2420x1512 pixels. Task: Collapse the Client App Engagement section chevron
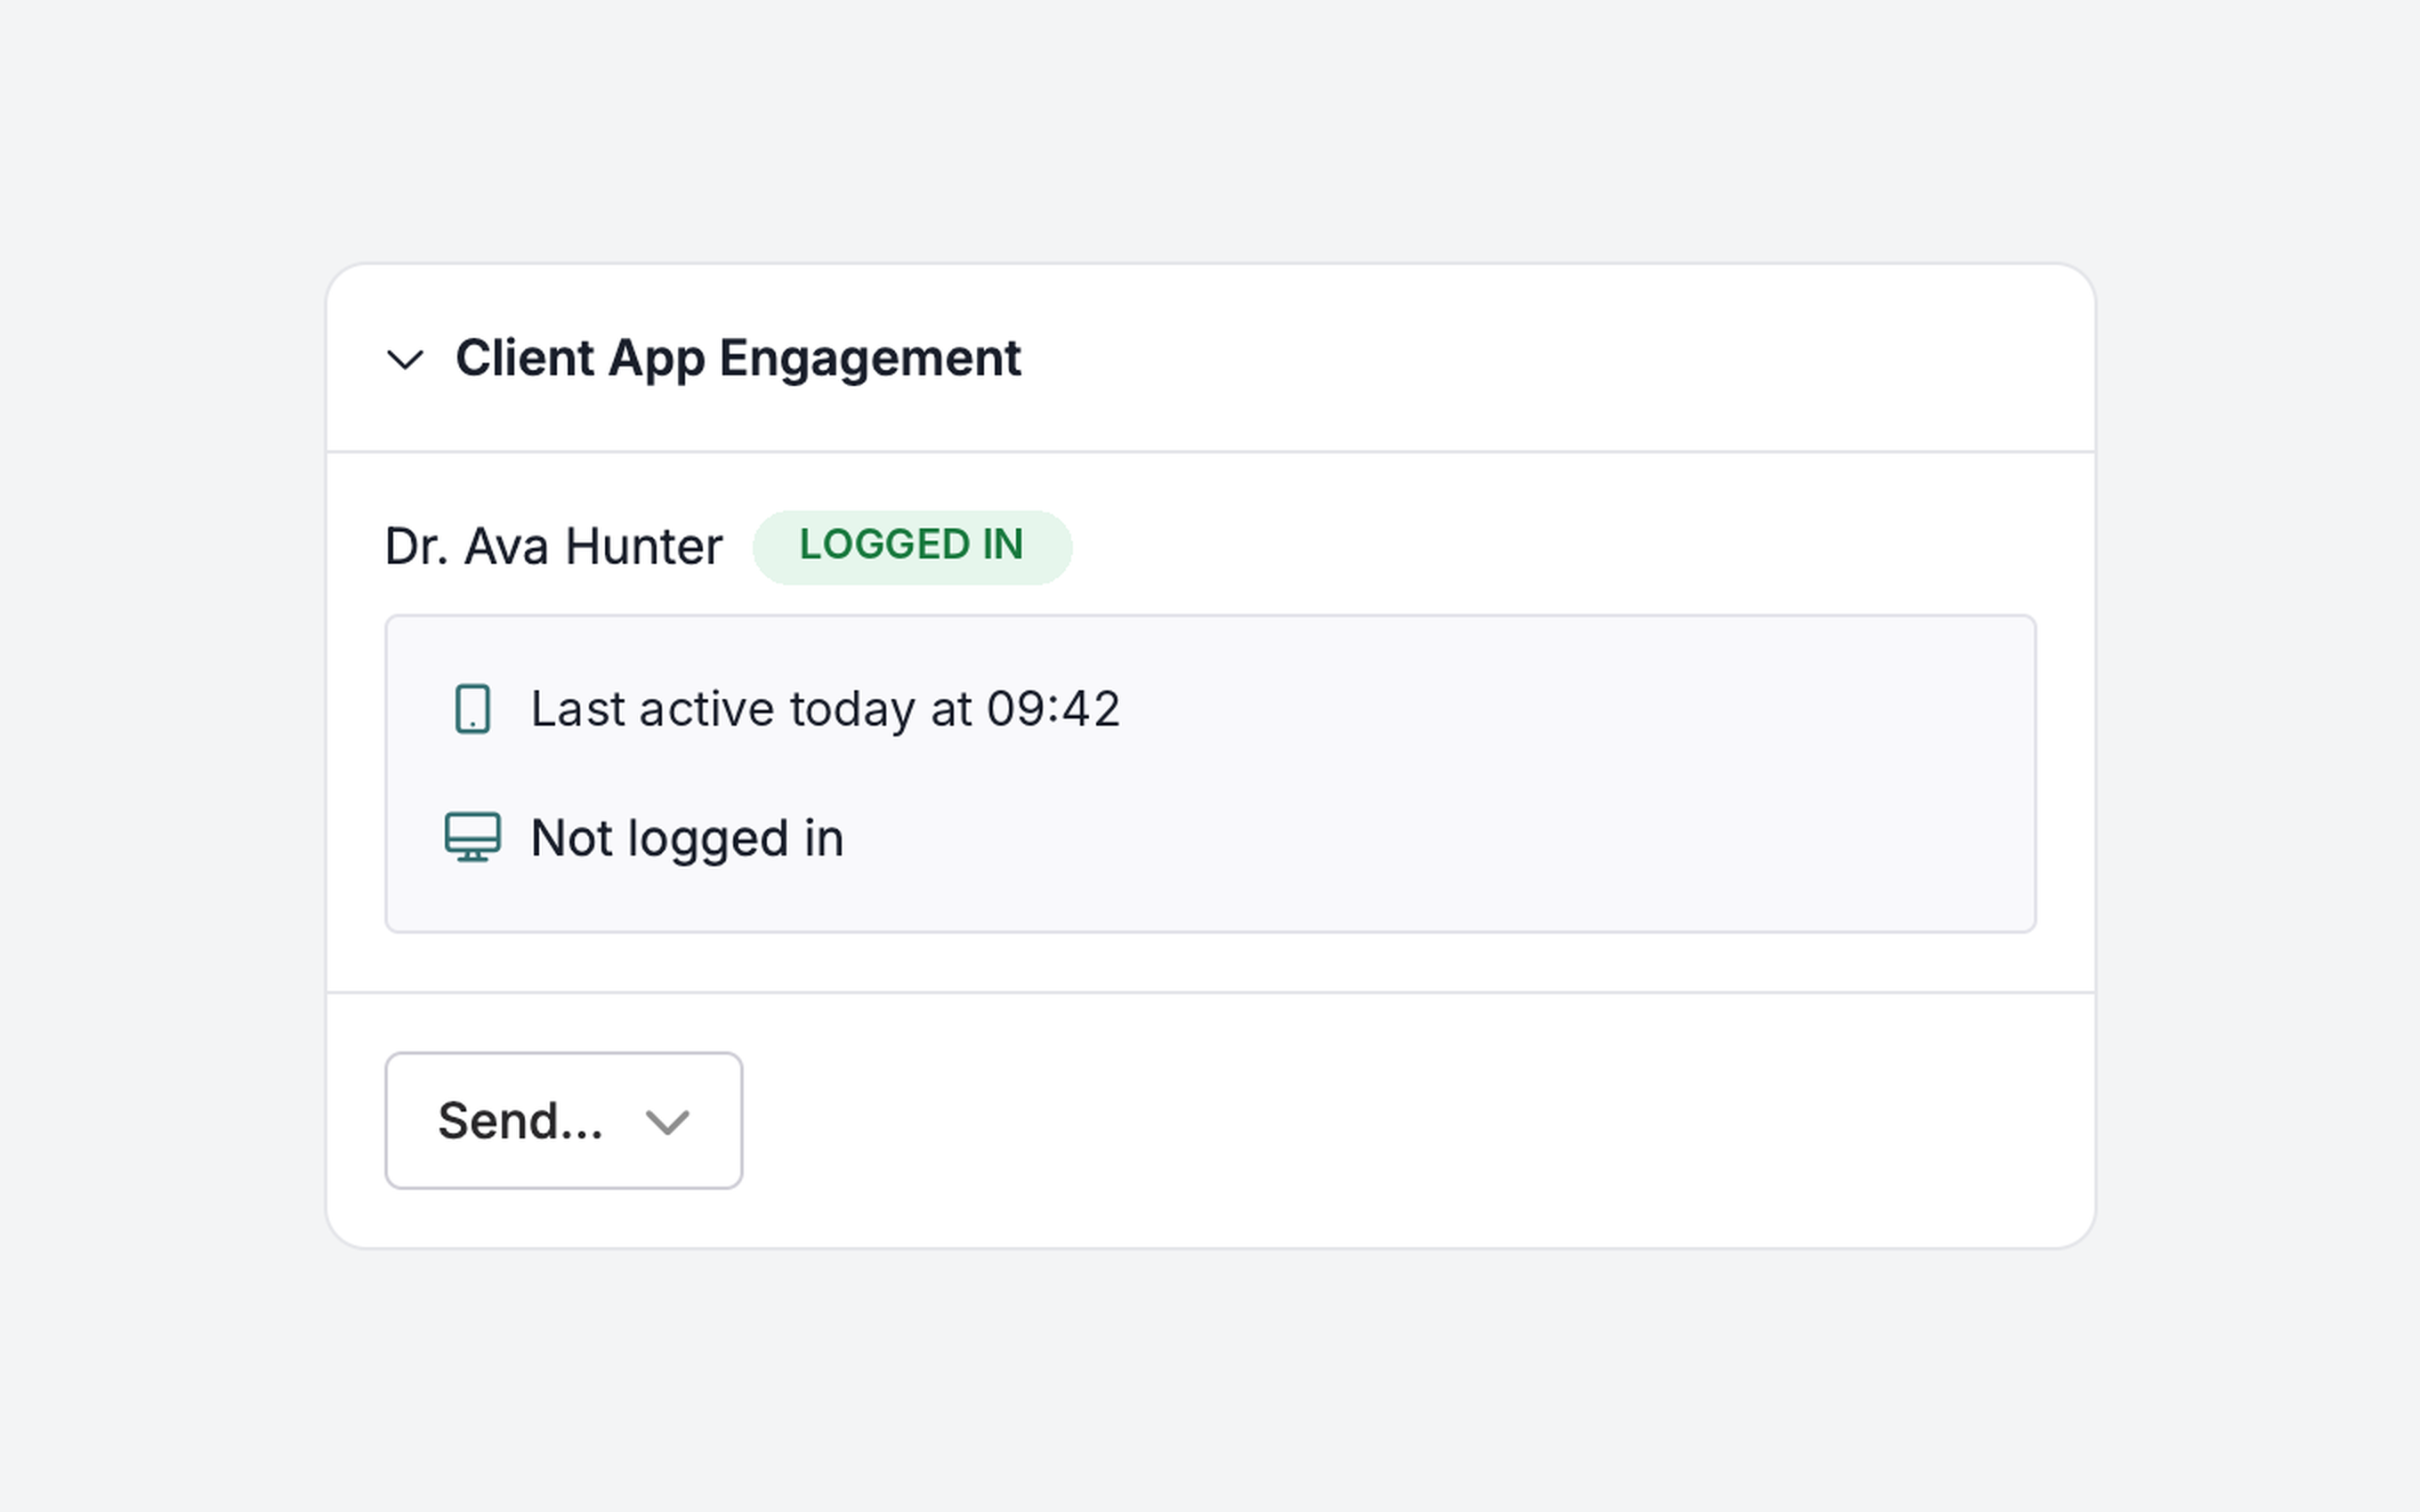tap(405, 359)
